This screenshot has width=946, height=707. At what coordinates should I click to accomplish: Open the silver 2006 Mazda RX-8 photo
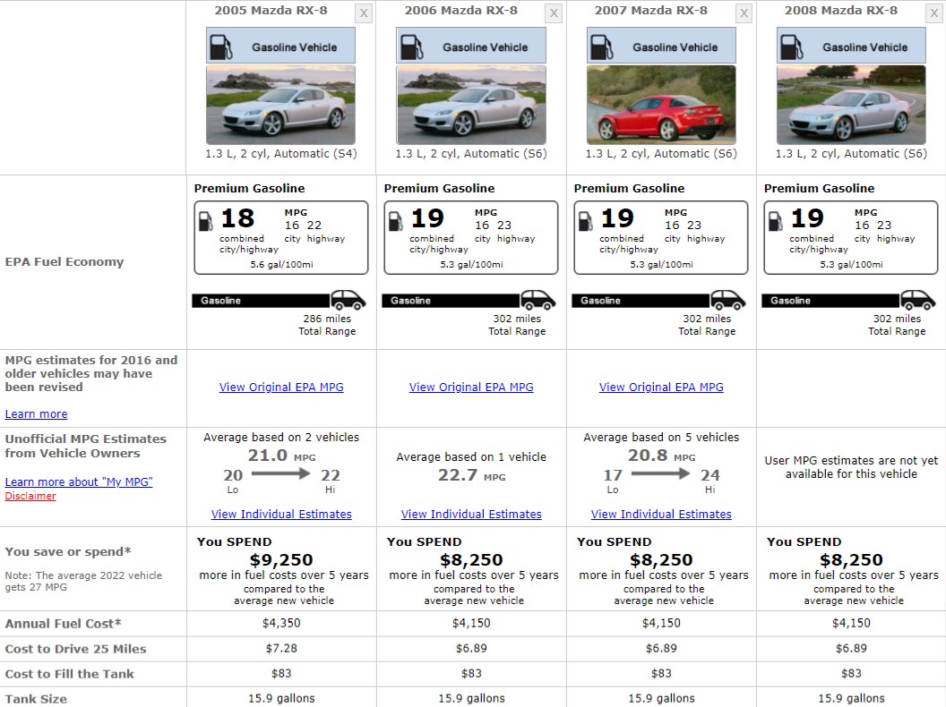(471, 105)
